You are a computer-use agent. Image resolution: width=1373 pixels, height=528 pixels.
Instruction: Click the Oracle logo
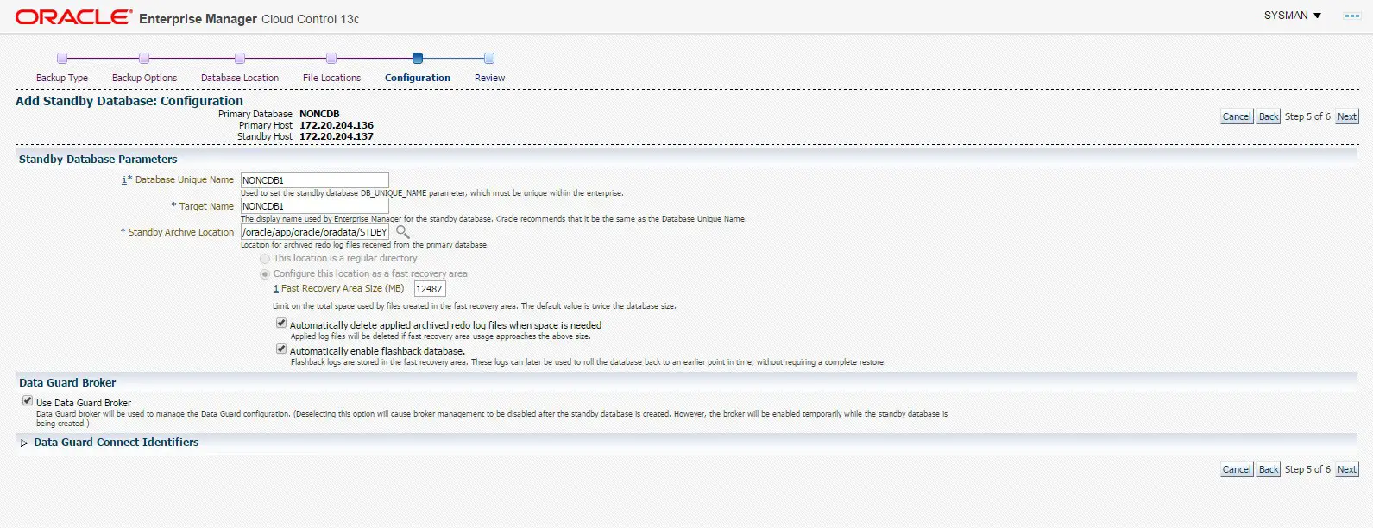[74, 17]
